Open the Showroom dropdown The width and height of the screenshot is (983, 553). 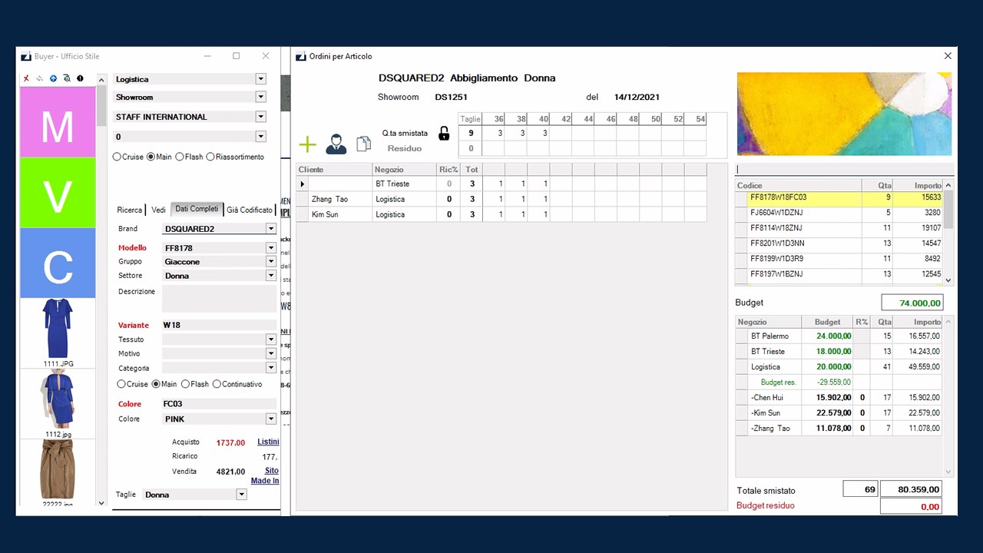[x=260, y=97]
